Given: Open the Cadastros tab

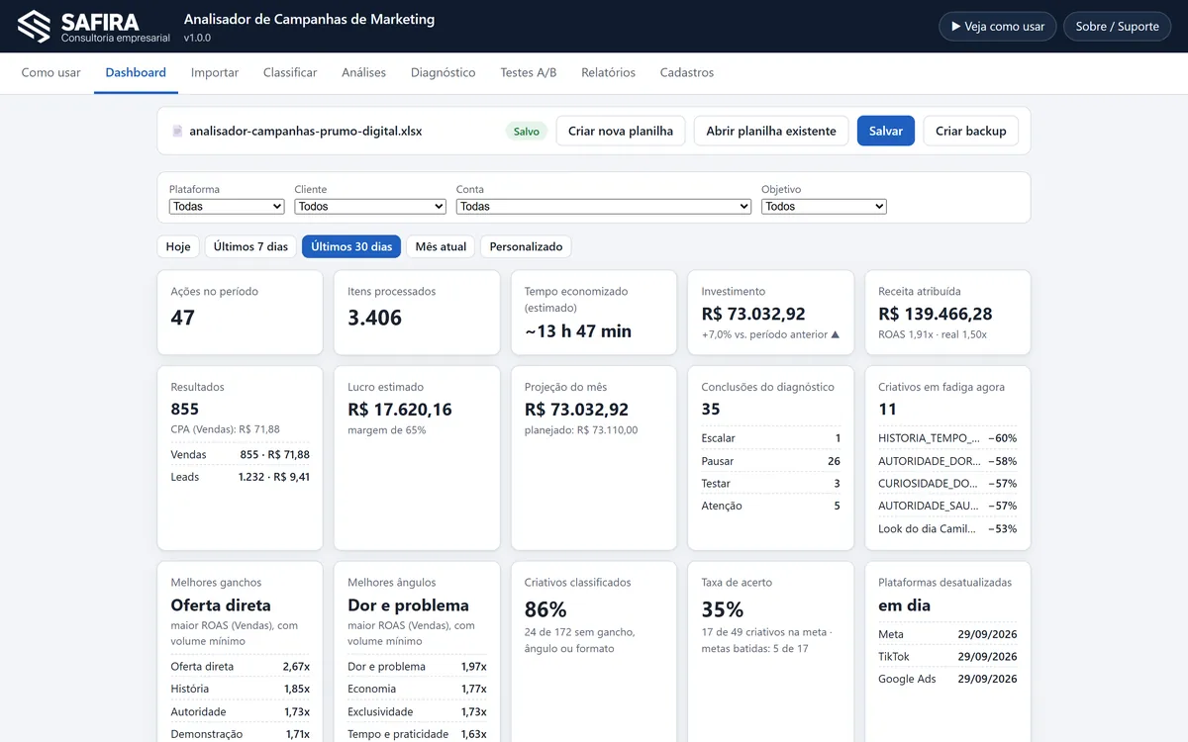Looking at the screenshot, I should click(x=687, y=72).
